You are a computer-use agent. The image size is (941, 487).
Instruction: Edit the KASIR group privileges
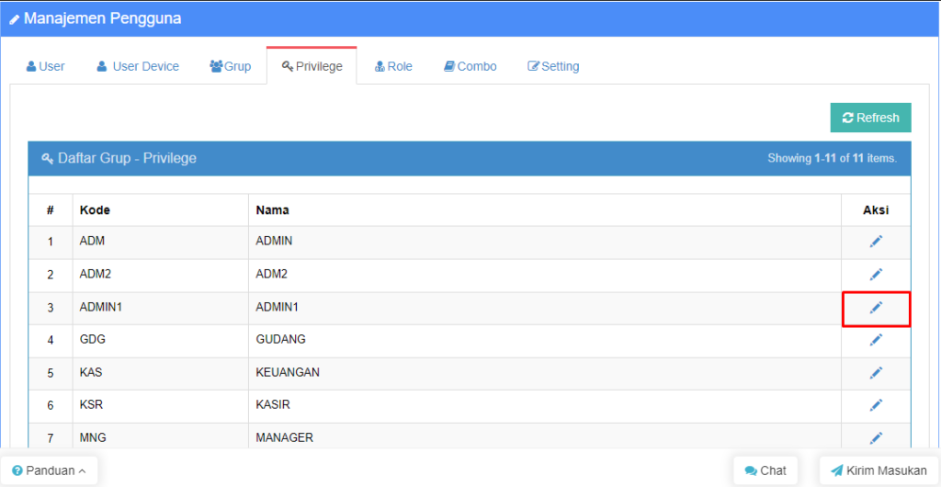[x=876, y=405]
